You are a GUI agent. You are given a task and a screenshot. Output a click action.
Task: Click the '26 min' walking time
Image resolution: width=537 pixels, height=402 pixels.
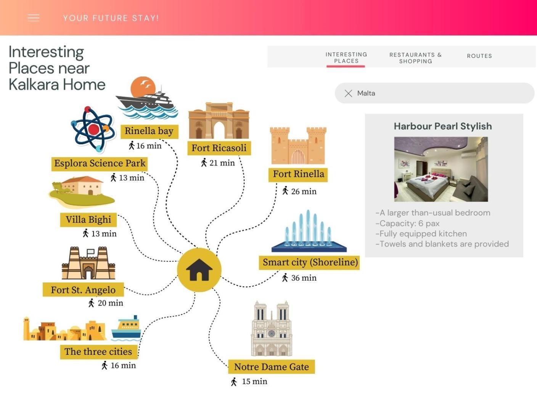304,191
